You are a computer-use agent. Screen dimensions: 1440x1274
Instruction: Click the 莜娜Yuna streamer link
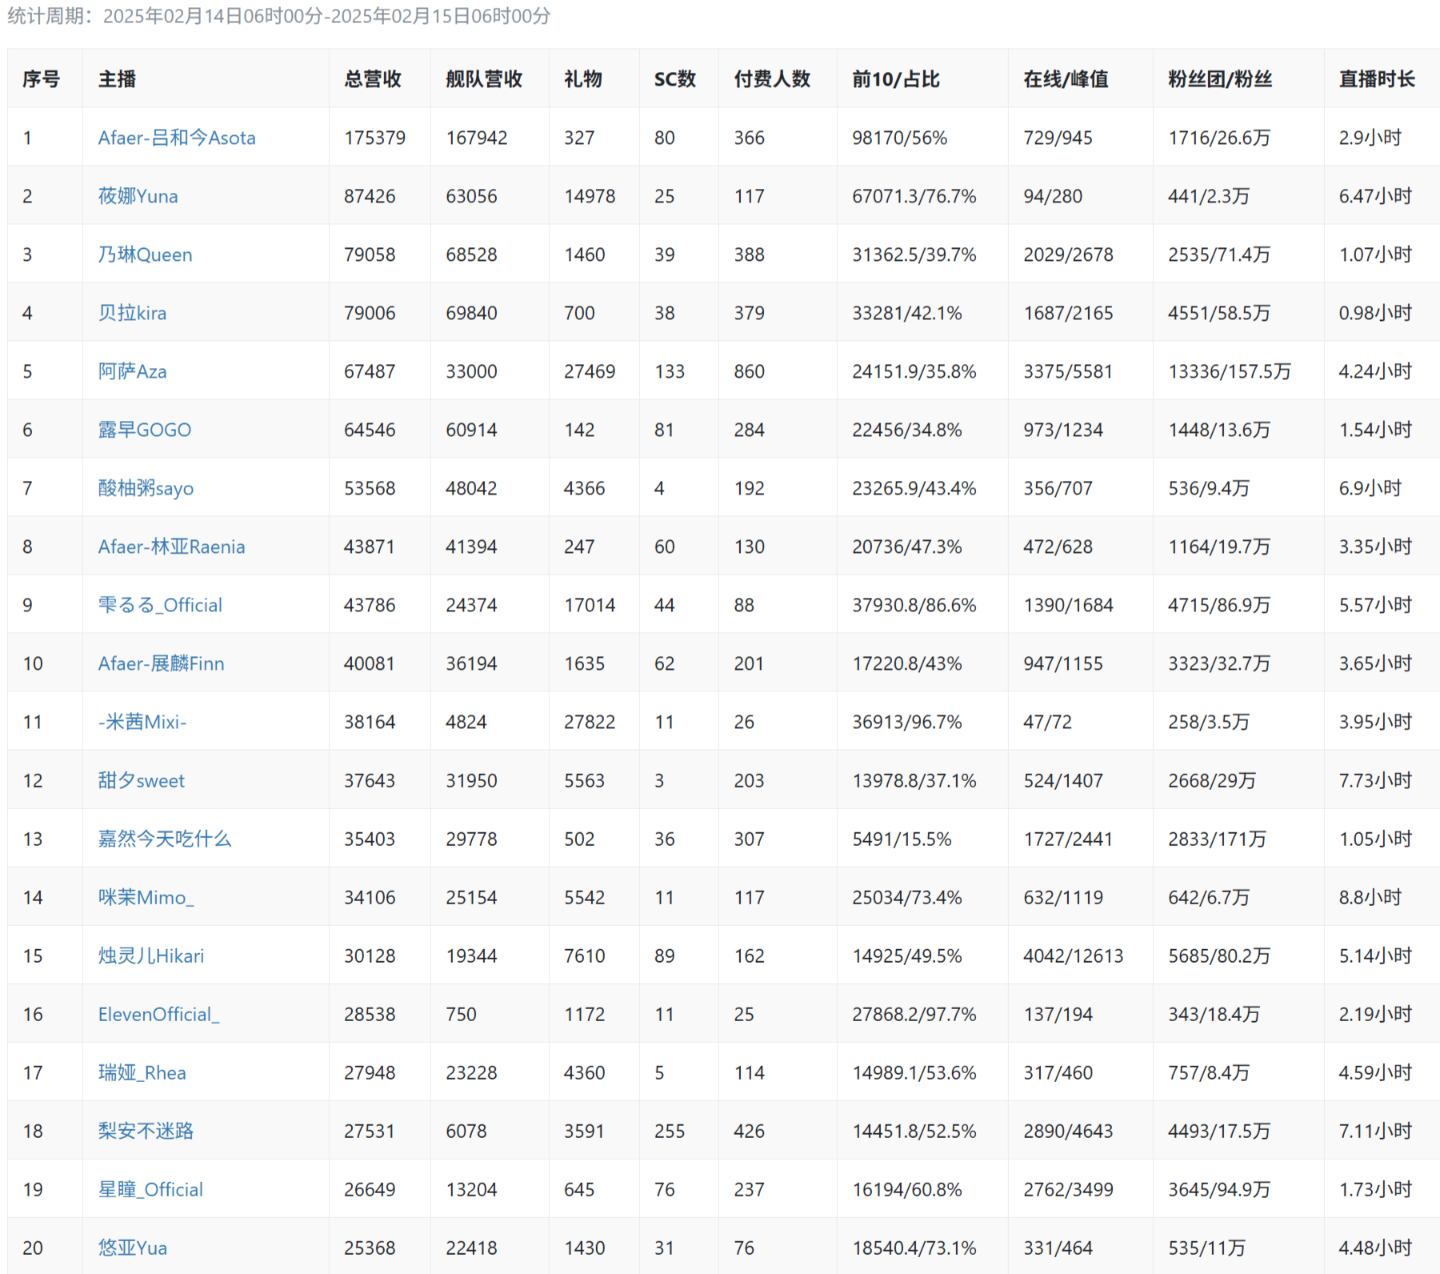pos(138,196)
